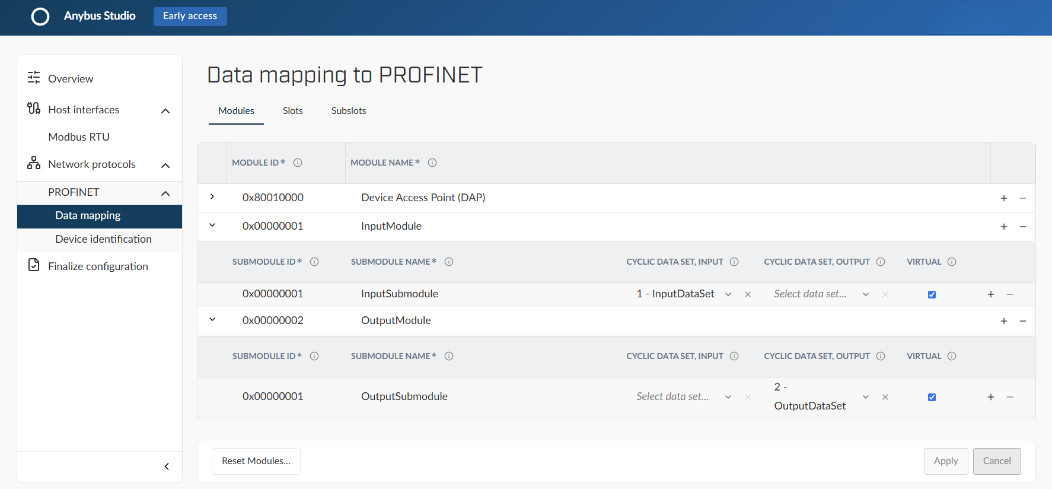Toggle Virtual checkbox for OutputSubmodule
The image size is (1052, 489).
click(x=932, y=397)
